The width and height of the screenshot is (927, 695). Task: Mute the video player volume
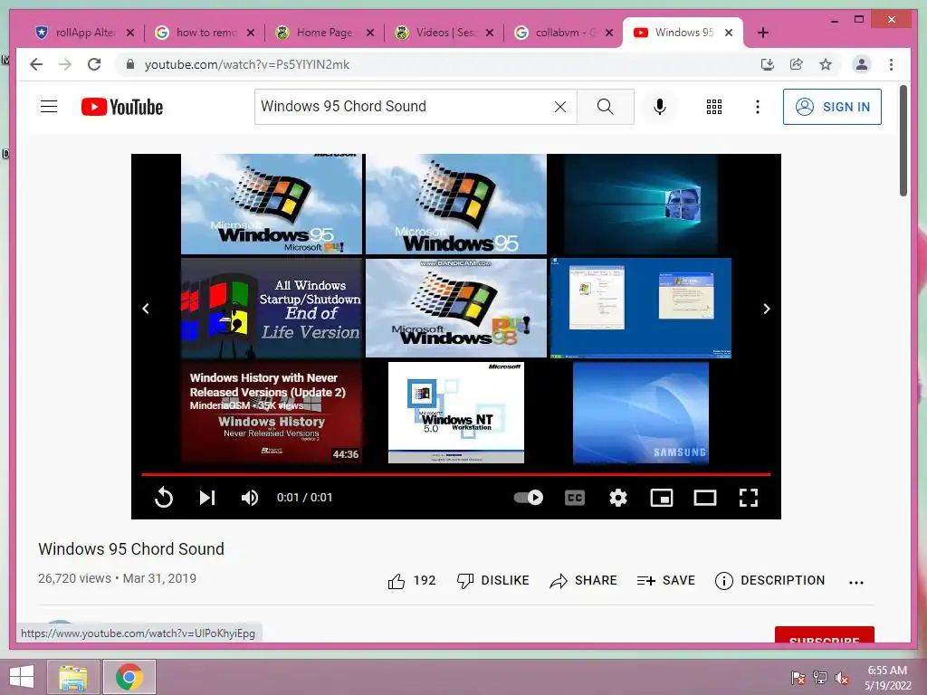pyautogui.click(x=250, y=498)
